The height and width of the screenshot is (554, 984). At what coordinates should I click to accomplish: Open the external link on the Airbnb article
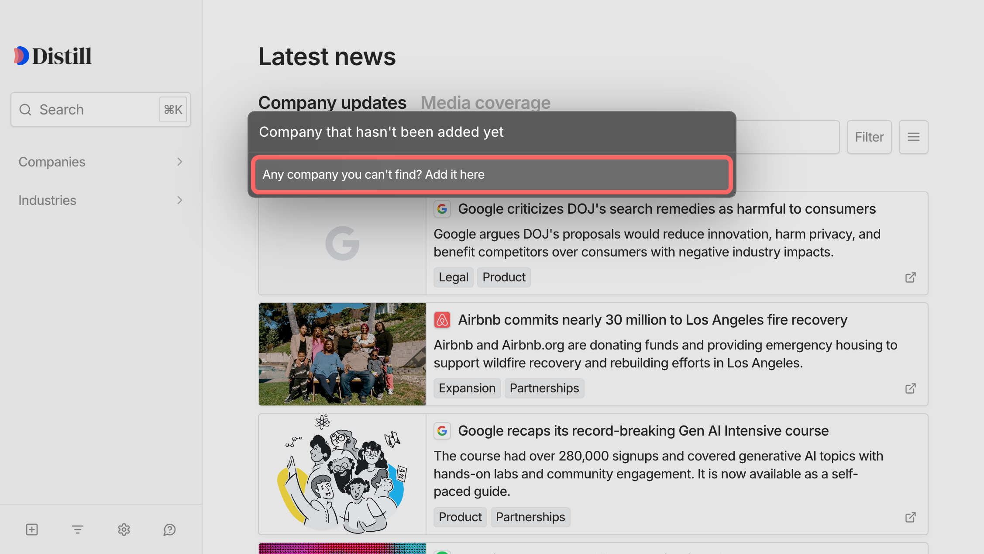tap(910, 388)
